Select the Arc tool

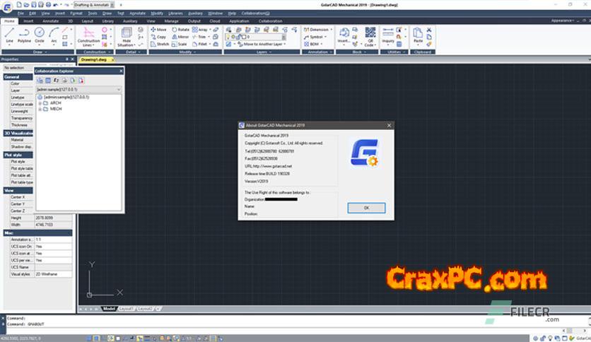point(54,35)
